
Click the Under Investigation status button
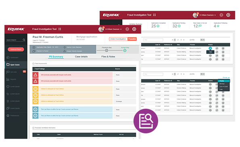tap(118, 39)
